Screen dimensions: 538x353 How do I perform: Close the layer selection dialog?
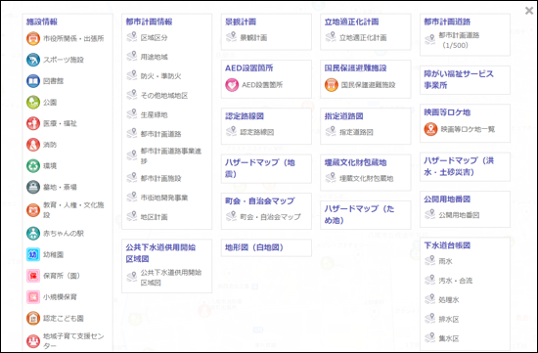coord(529,11)
